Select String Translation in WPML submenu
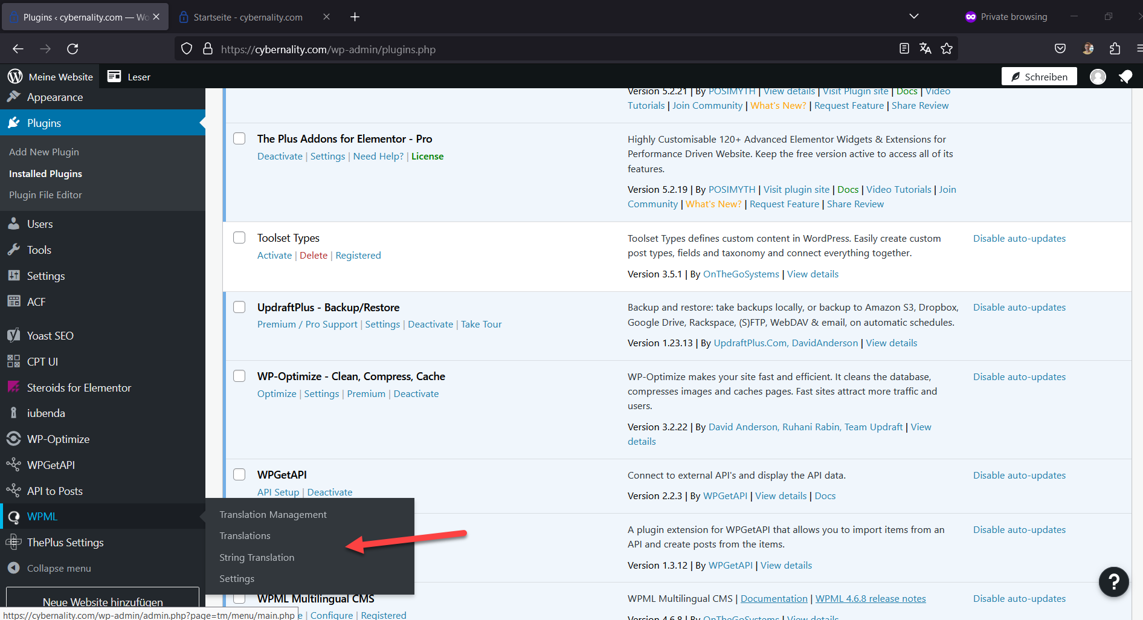The width and height of the screenshot is (1143, 620). pos(257,558)
